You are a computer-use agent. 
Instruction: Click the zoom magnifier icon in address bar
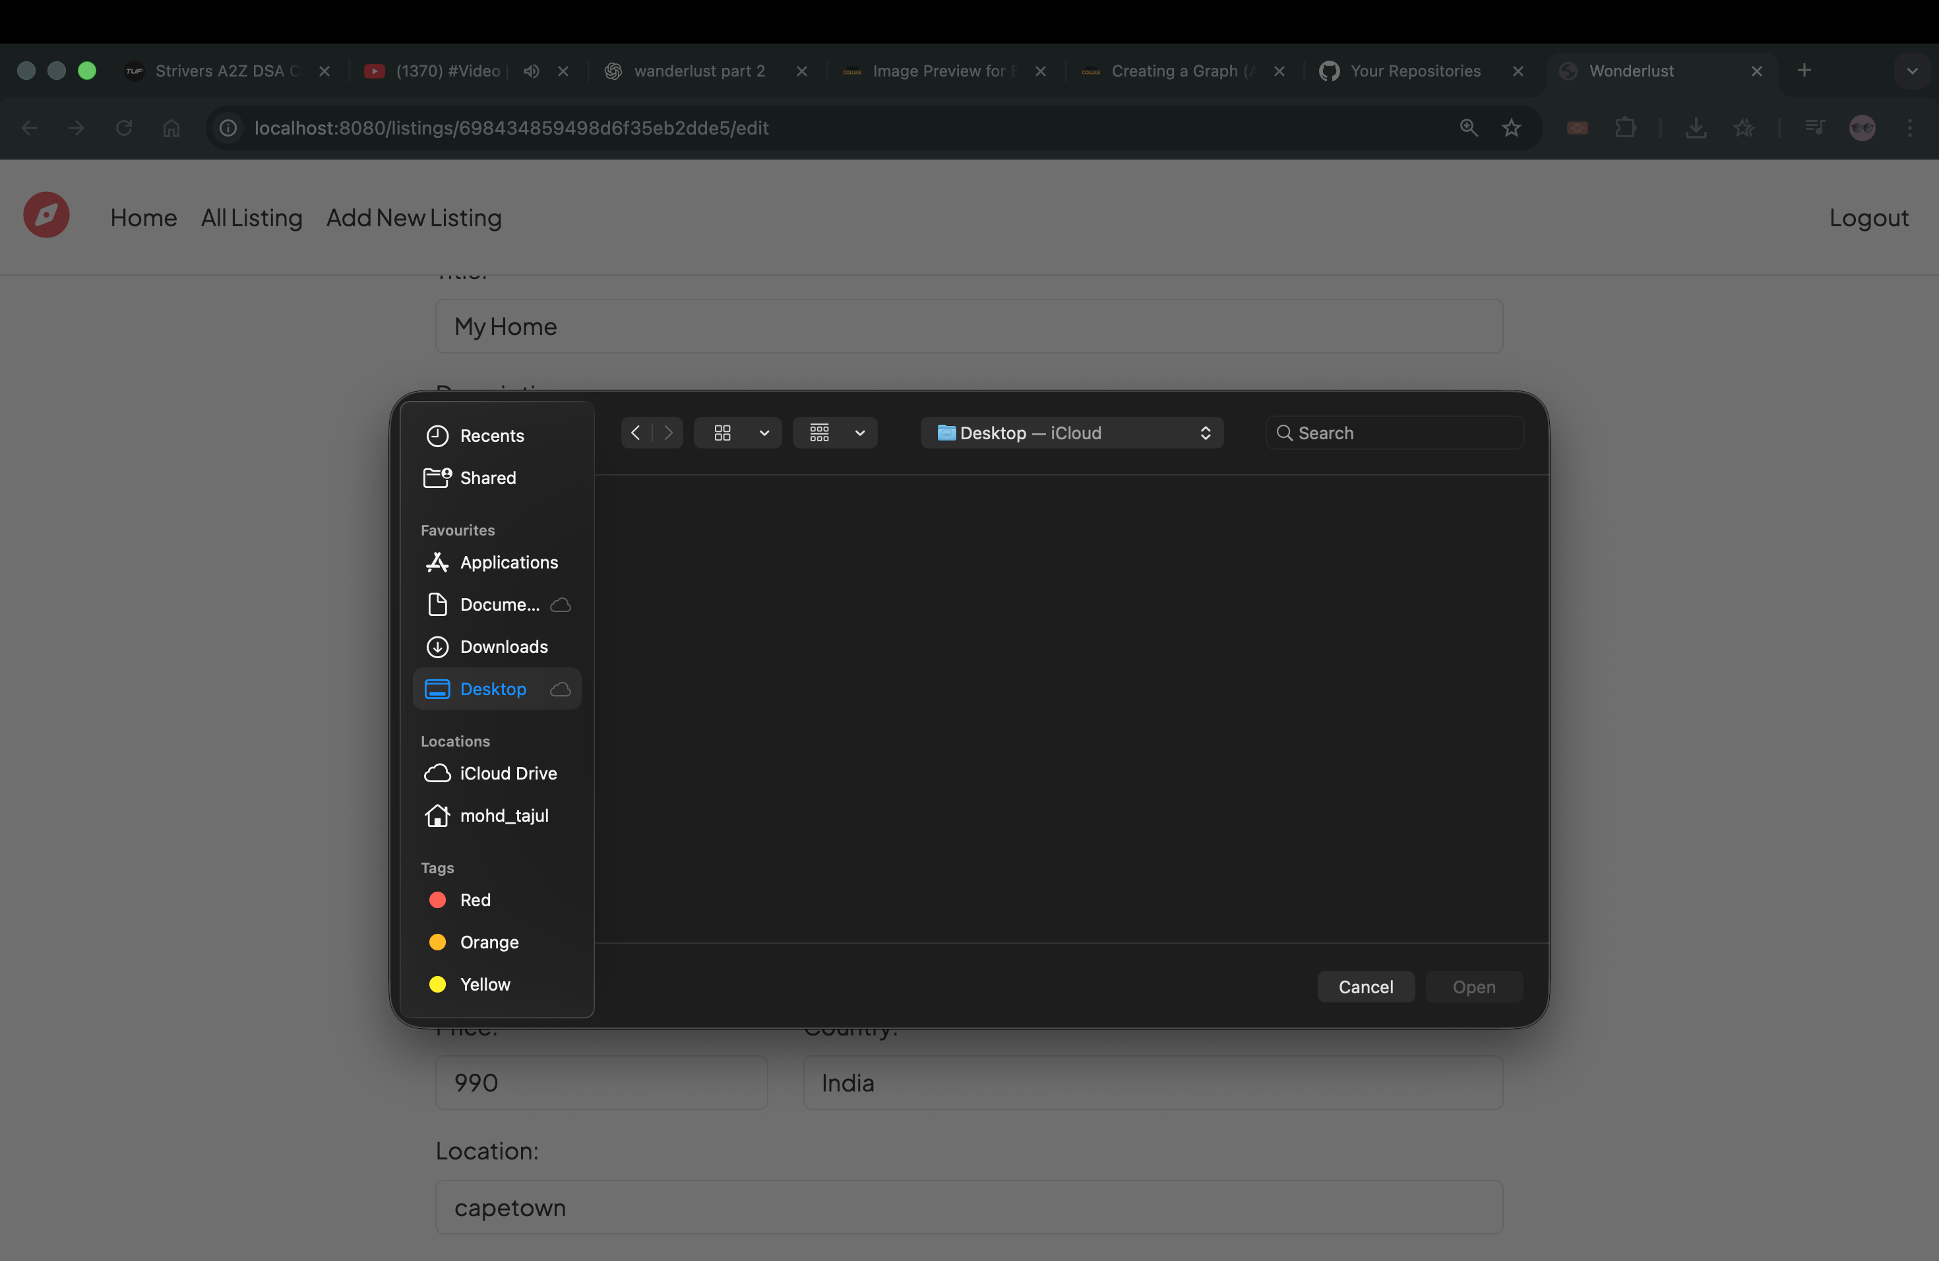coord(1469,128)
